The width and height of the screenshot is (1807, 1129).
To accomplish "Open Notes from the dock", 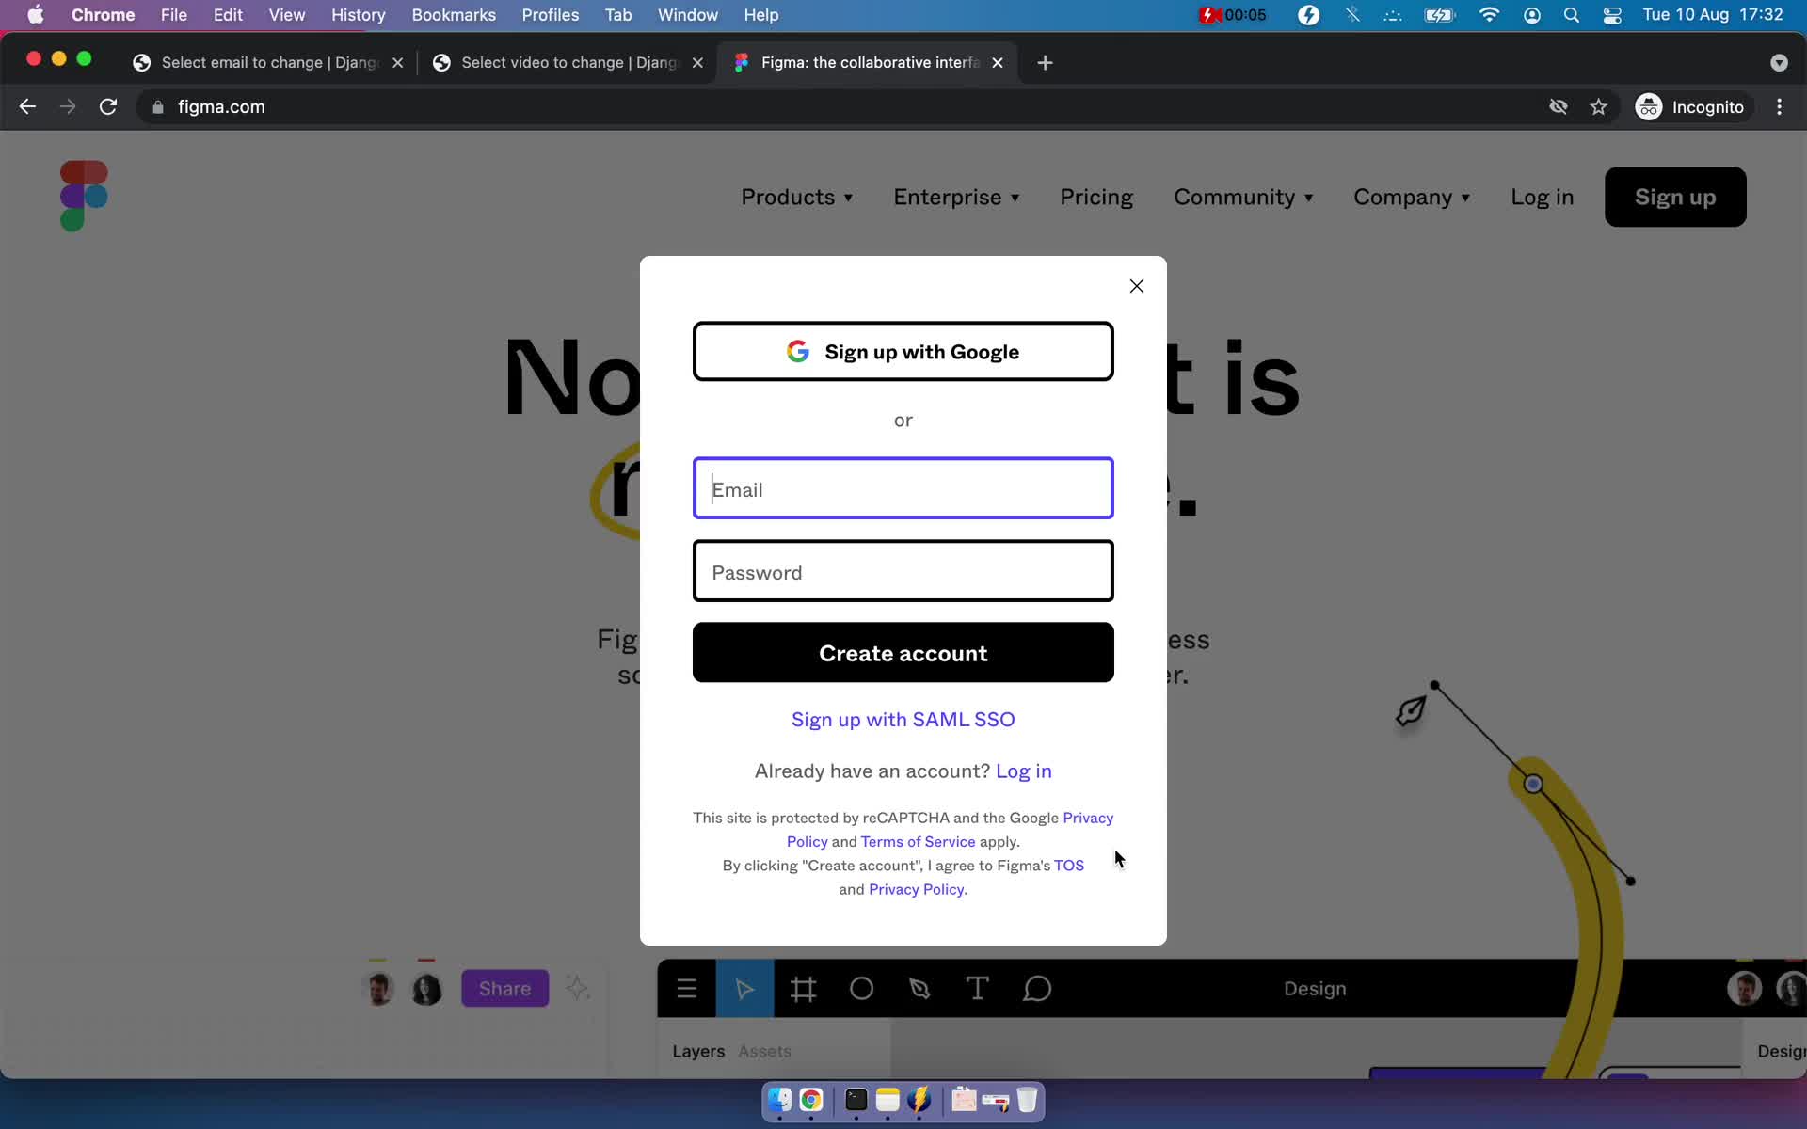I will pos(888,1101).
